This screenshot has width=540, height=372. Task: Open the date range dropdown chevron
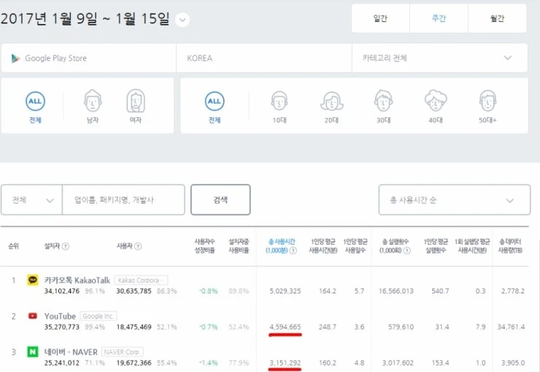coord(182,20)
